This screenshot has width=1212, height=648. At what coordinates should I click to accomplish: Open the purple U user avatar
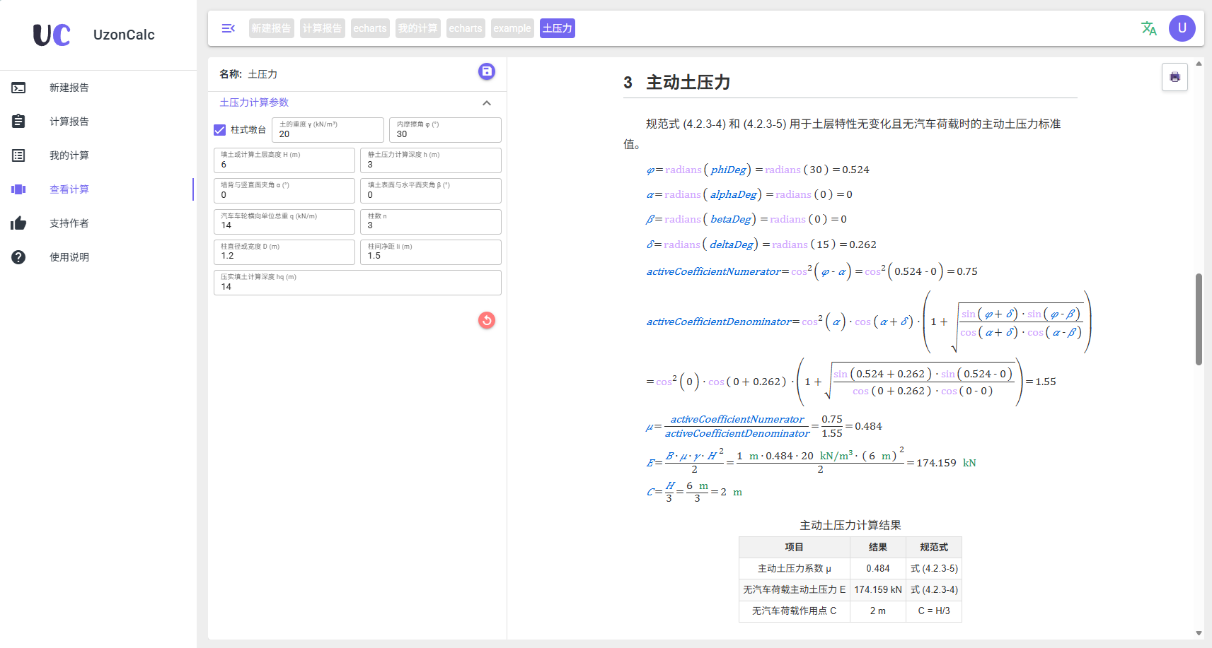[x=1182, y=28]
